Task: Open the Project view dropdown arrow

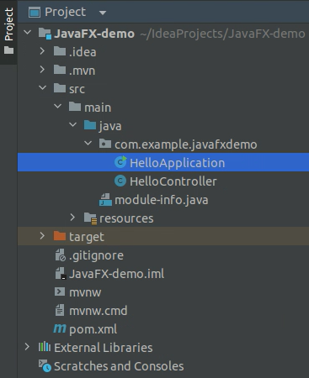Action: pyautogui.click(x=103, y=13)
